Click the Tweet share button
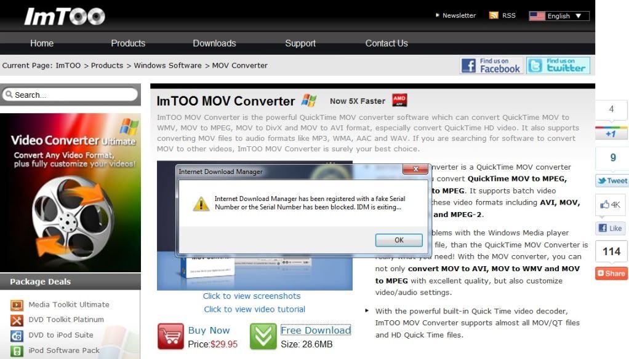 click(x=611, y=181)
